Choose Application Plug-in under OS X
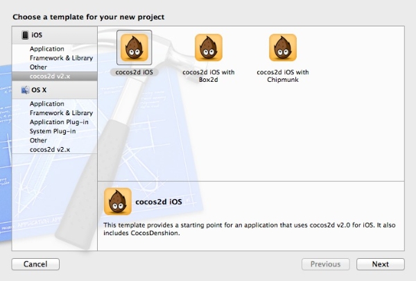This screenshot has width=416, height=281. (60, 121)
